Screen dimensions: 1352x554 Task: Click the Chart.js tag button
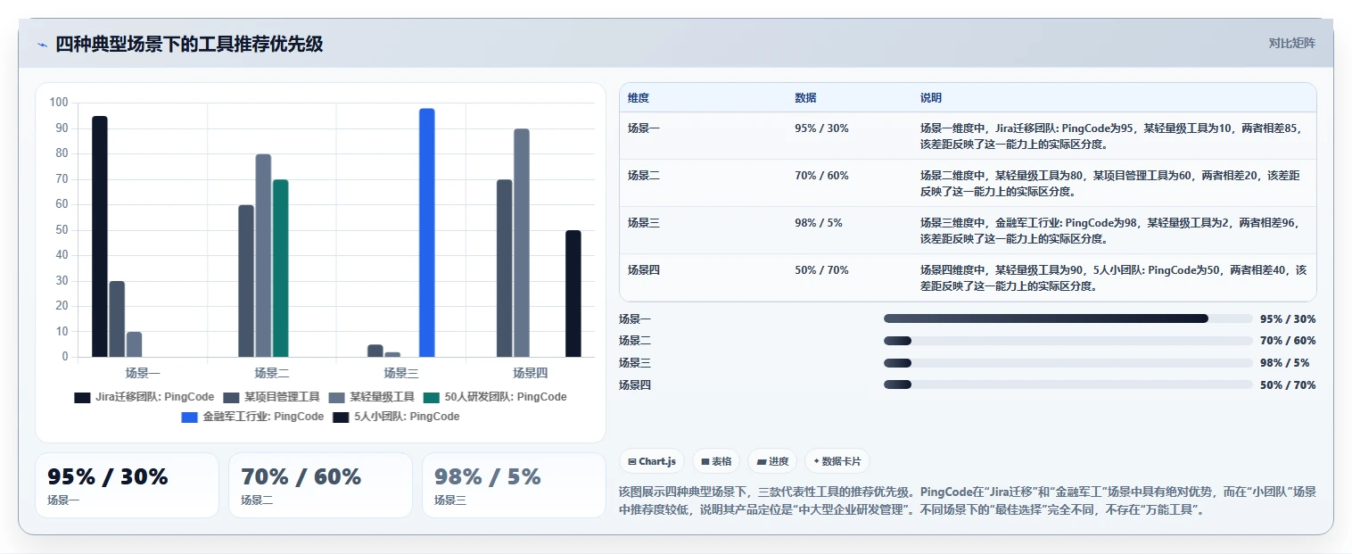click(652, 461)
